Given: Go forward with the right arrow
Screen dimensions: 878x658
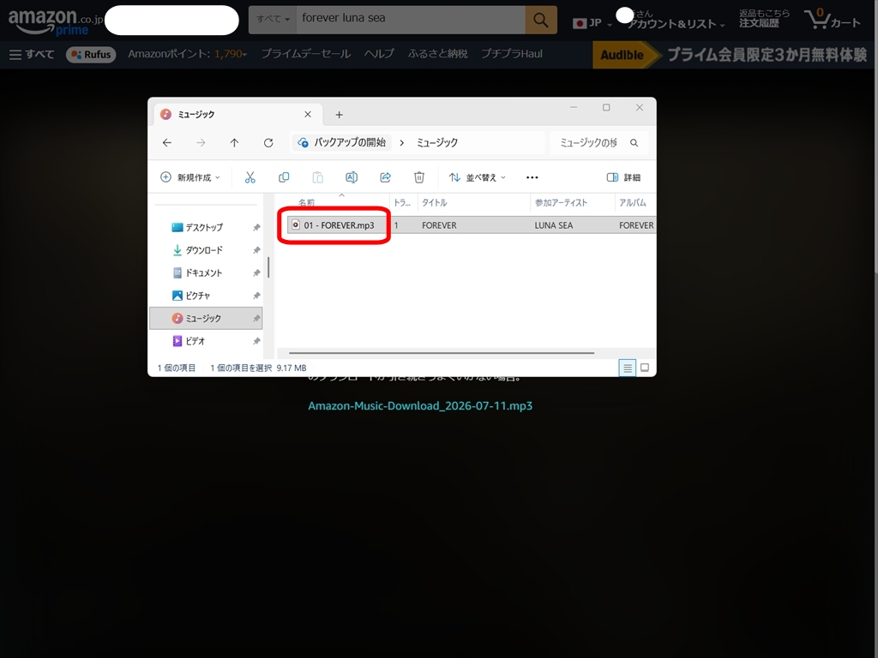Looking at the screenshot, I should (x=201, y=143).
